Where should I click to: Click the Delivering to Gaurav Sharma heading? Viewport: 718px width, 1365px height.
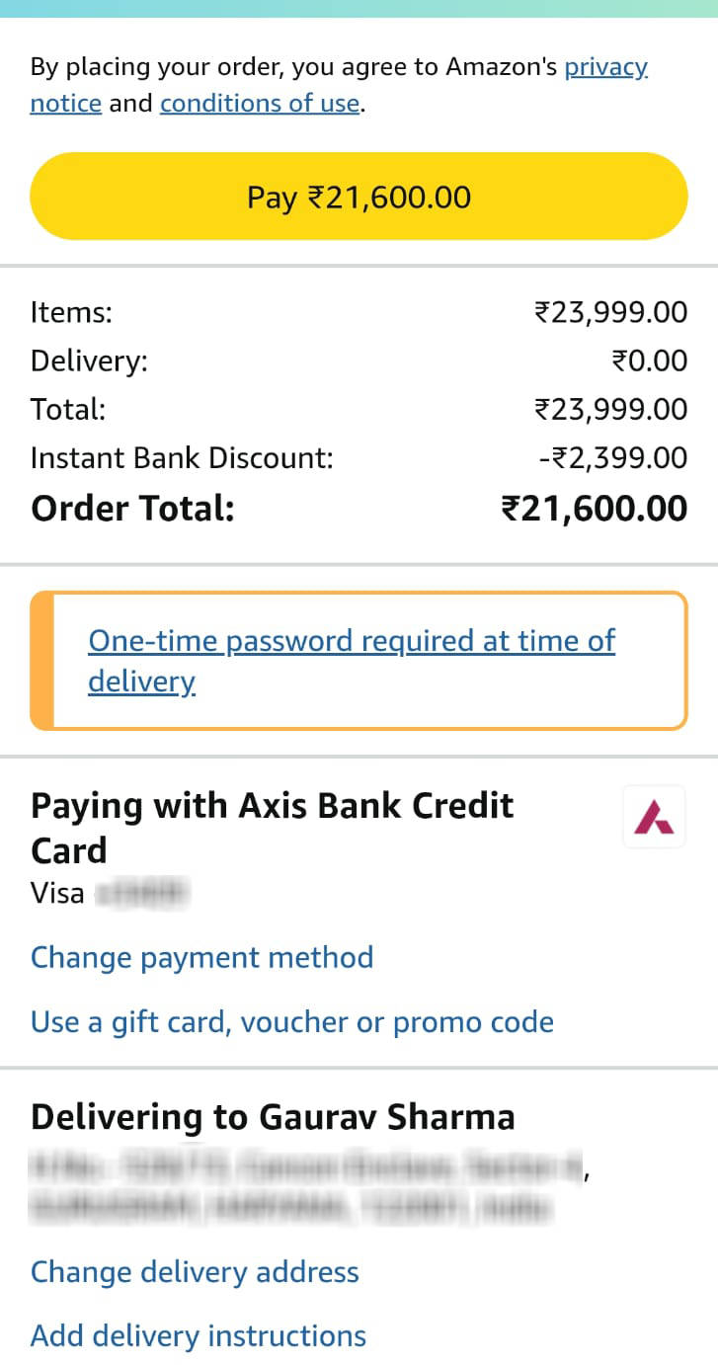click(273, 1117)
